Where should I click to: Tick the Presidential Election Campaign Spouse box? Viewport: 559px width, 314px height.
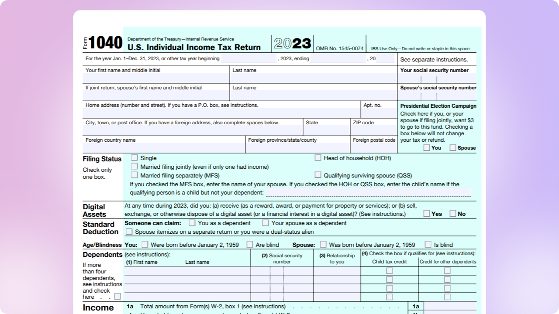[x=453, y=148]
